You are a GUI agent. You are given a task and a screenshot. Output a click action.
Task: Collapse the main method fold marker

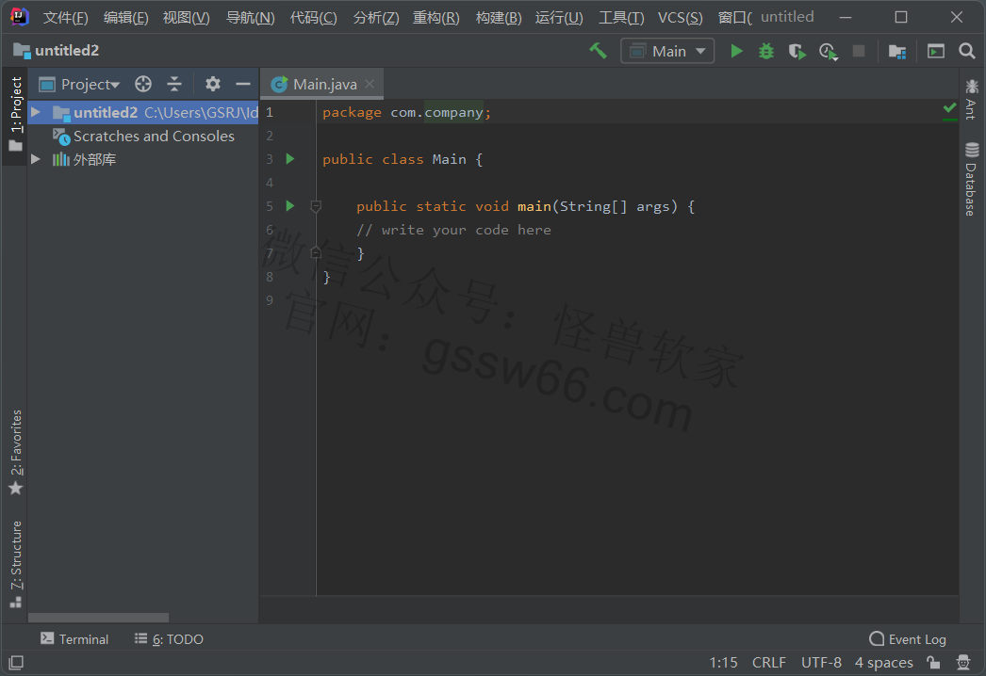[x=316, y=206]
